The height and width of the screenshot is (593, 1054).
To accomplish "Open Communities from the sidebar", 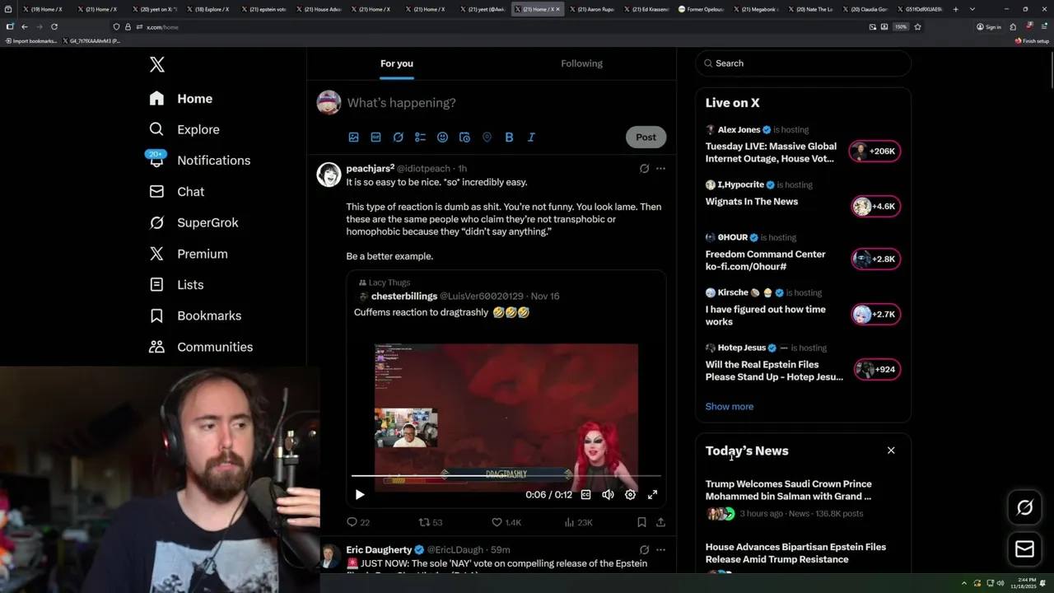I will (201, 347).
